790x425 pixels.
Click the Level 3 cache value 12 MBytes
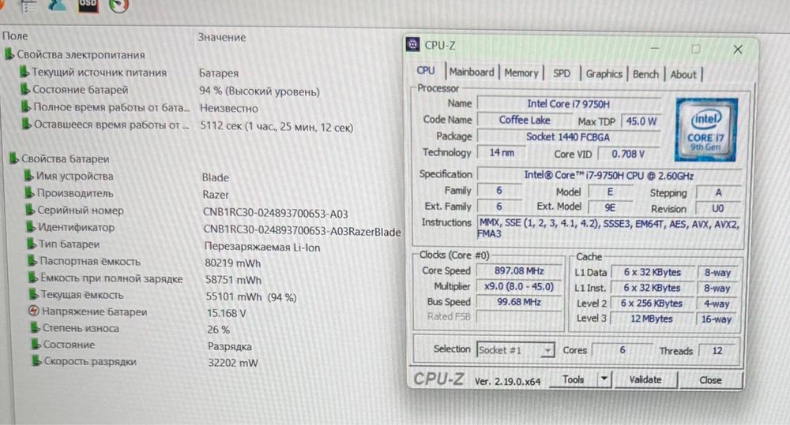pyautogui.click(x=652, y=319)
